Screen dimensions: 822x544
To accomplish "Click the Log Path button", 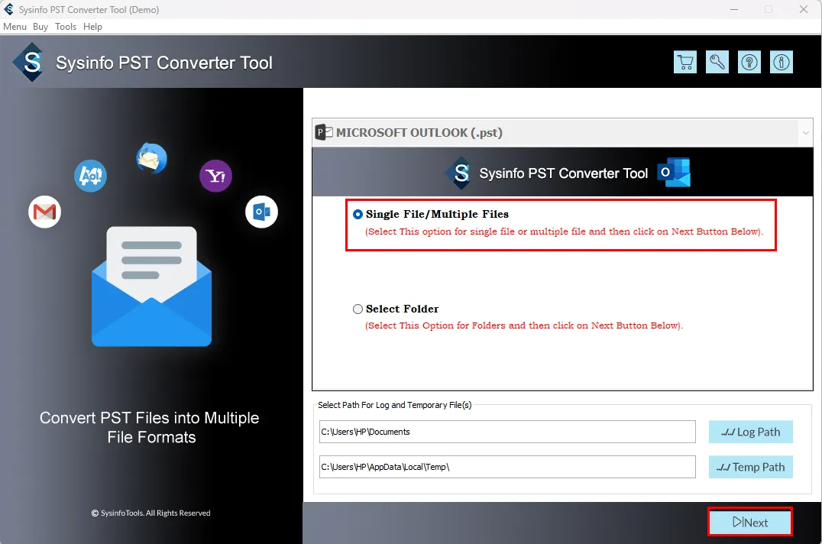I will tap(751, 432).
